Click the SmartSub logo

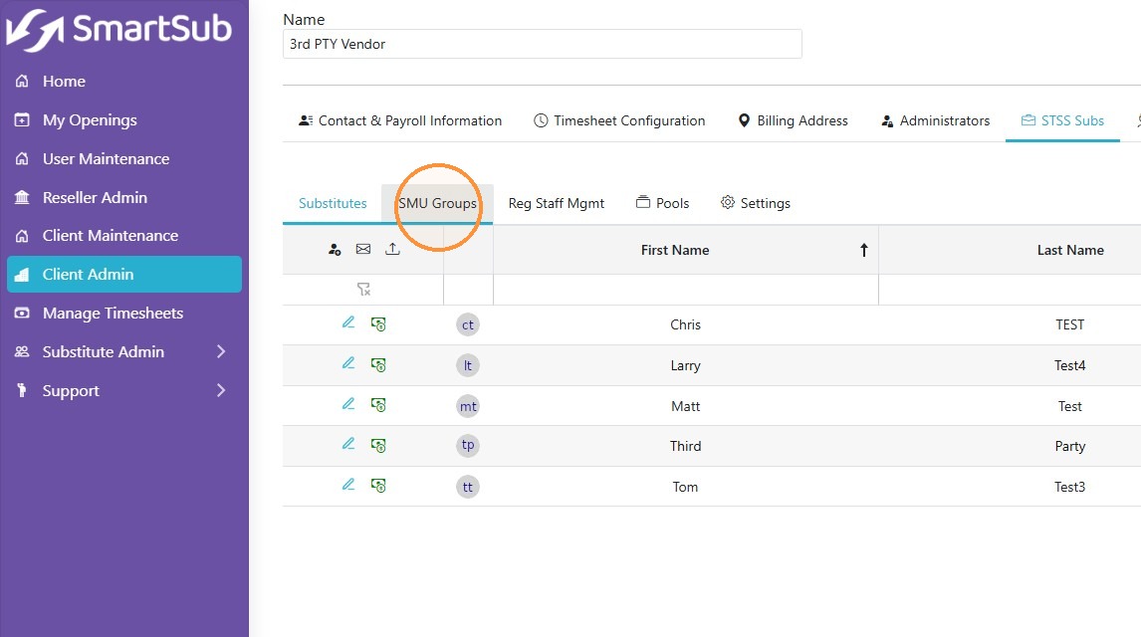tap(118, 30)
